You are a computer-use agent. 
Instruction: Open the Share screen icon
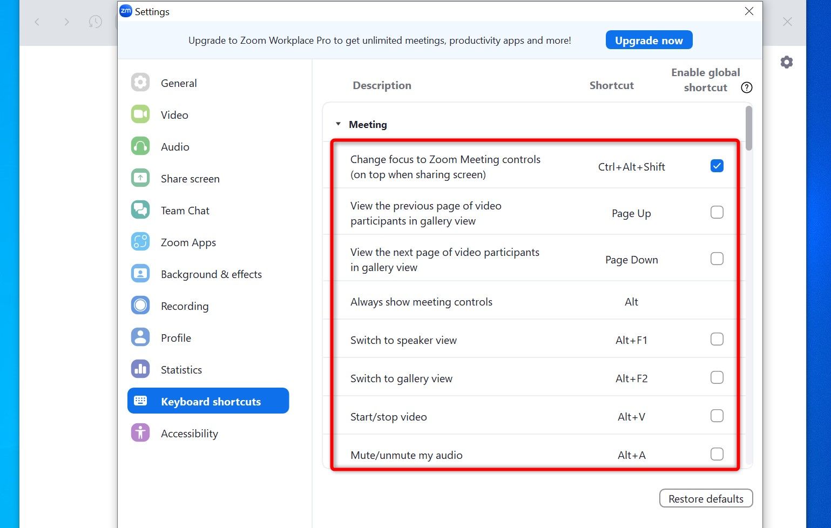(140, 178)
